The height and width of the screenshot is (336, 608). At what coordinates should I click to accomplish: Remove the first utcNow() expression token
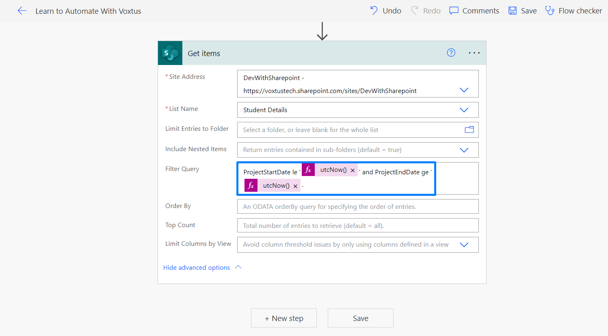coord(353,170)
